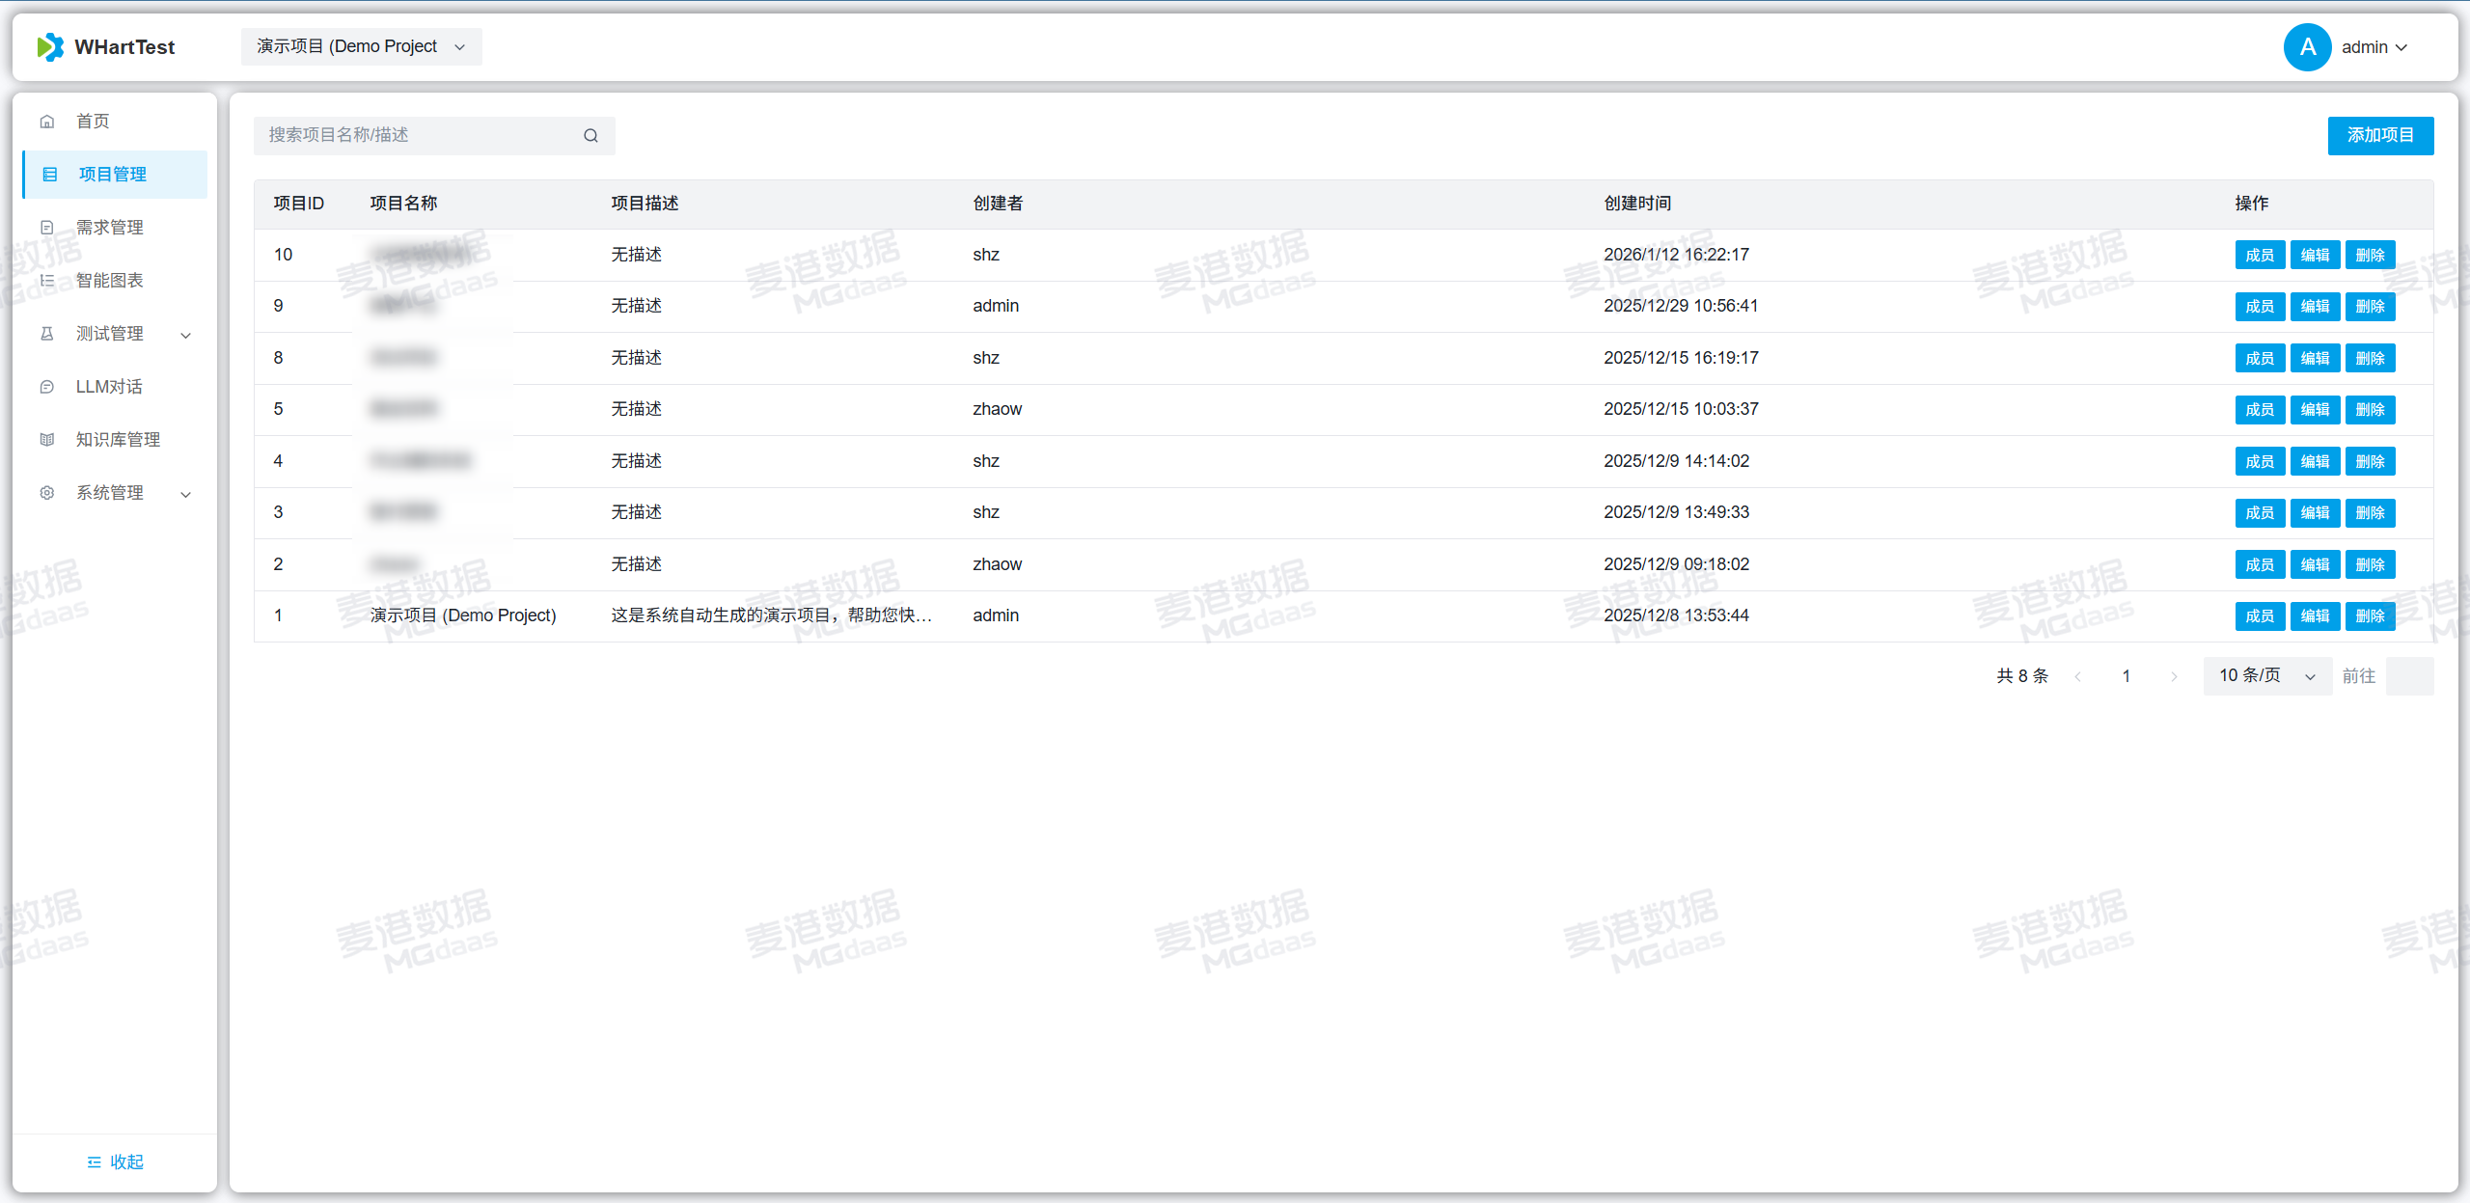Expand the 系统管理 submenu chevron

[x=186, y=494]
